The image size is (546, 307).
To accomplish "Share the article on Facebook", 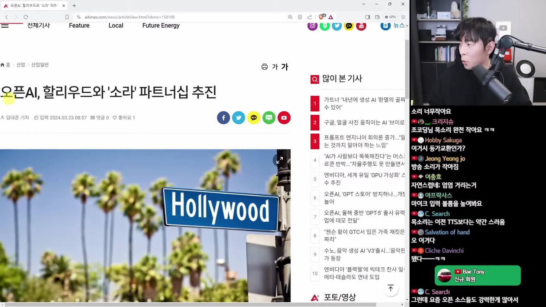I will (x=223, y=118).
